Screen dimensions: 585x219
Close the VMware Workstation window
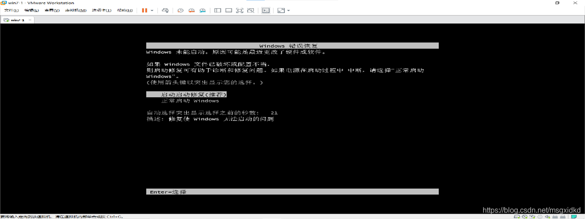(575, 3)
